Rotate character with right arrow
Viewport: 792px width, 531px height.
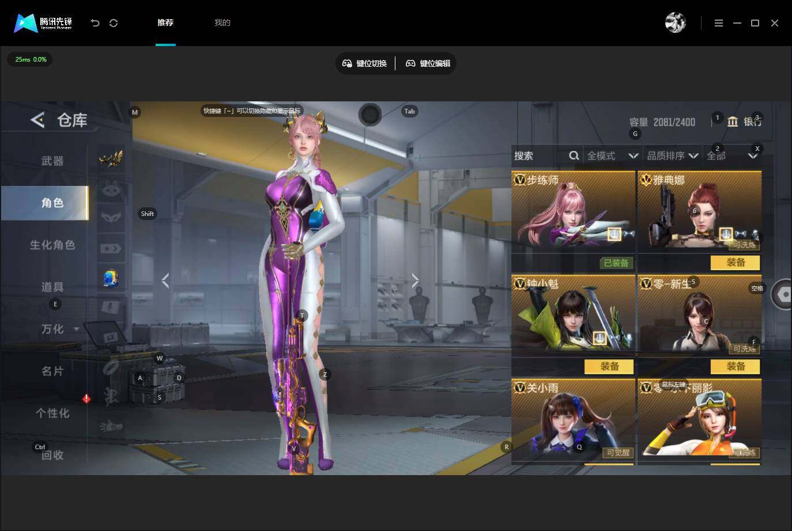point(415,280)
